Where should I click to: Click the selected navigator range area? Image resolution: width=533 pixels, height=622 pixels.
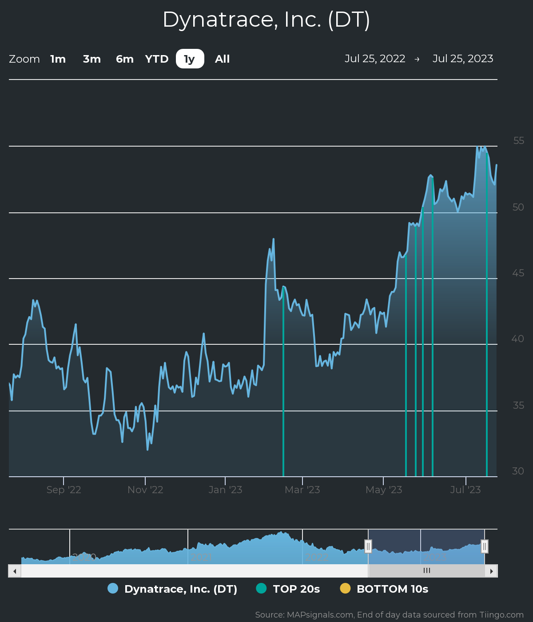click(426, 546)
